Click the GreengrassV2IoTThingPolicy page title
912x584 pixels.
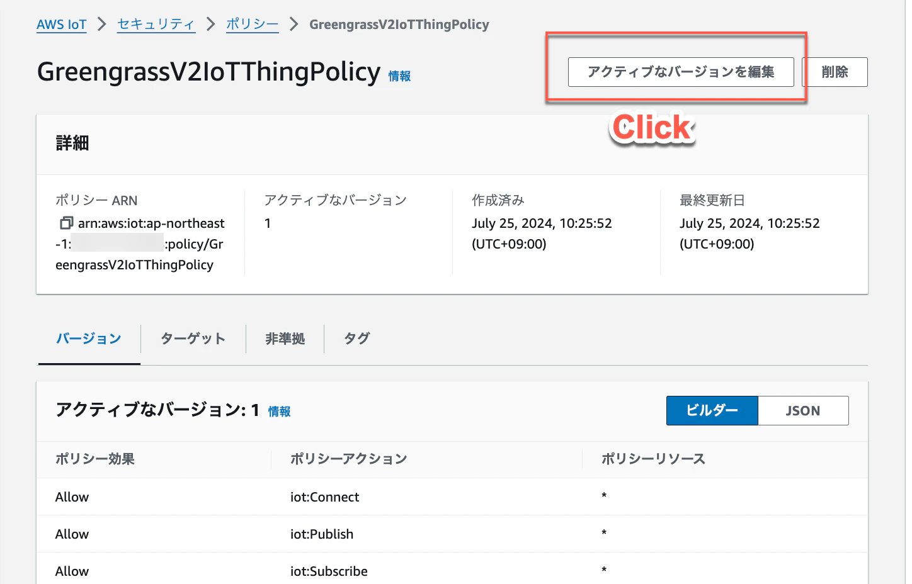(209, 72)
